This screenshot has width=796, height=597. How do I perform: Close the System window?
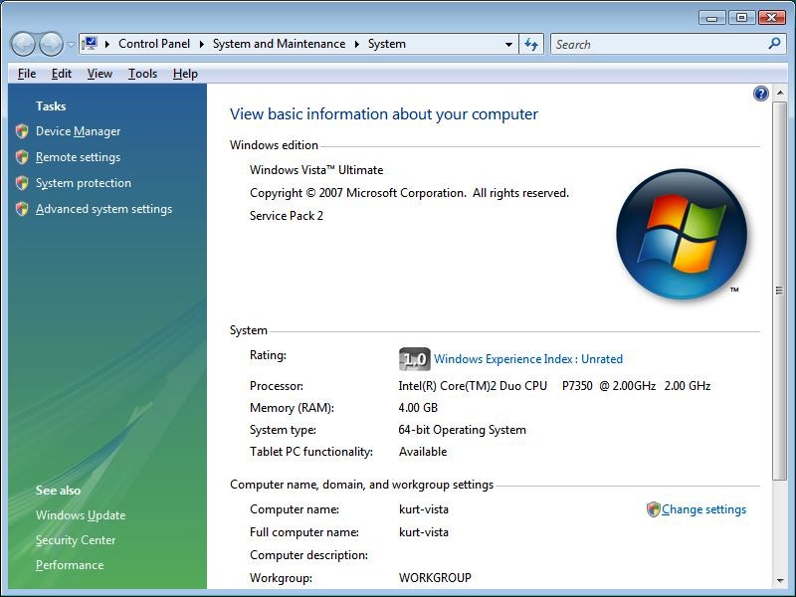tap(772, 18)
